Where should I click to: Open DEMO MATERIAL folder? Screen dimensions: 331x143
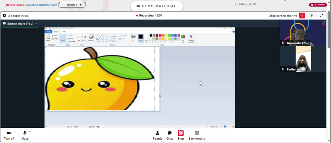[x=157, y=6]
